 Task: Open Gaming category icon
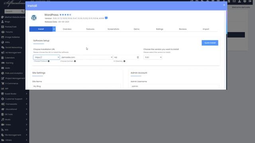pyautogui.click(x=3, y=63)
